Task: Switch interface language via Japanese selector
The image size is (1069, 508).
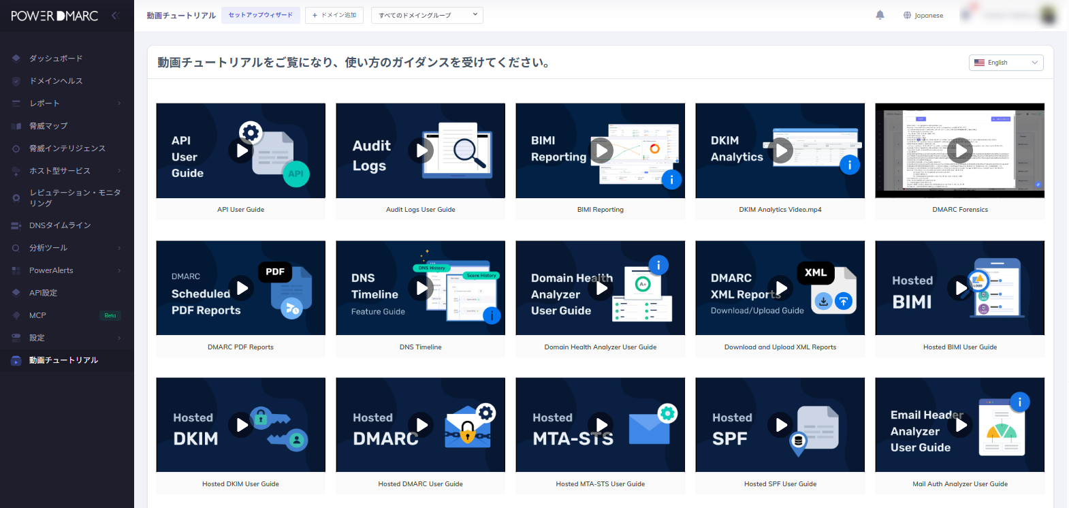Action: [923, 15]
